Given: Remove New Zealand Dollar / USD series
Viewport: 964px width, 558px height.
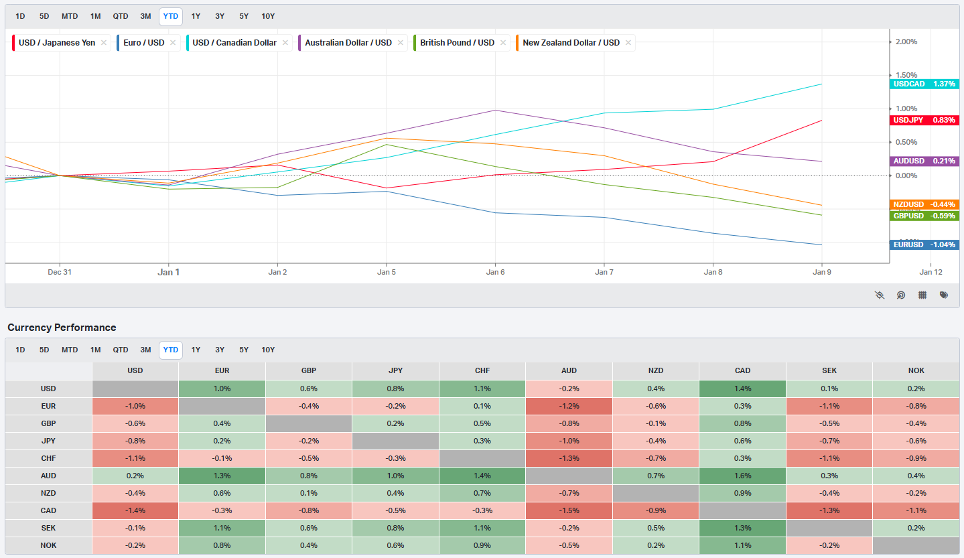Looking at the screenshot, I should point(628,43).
